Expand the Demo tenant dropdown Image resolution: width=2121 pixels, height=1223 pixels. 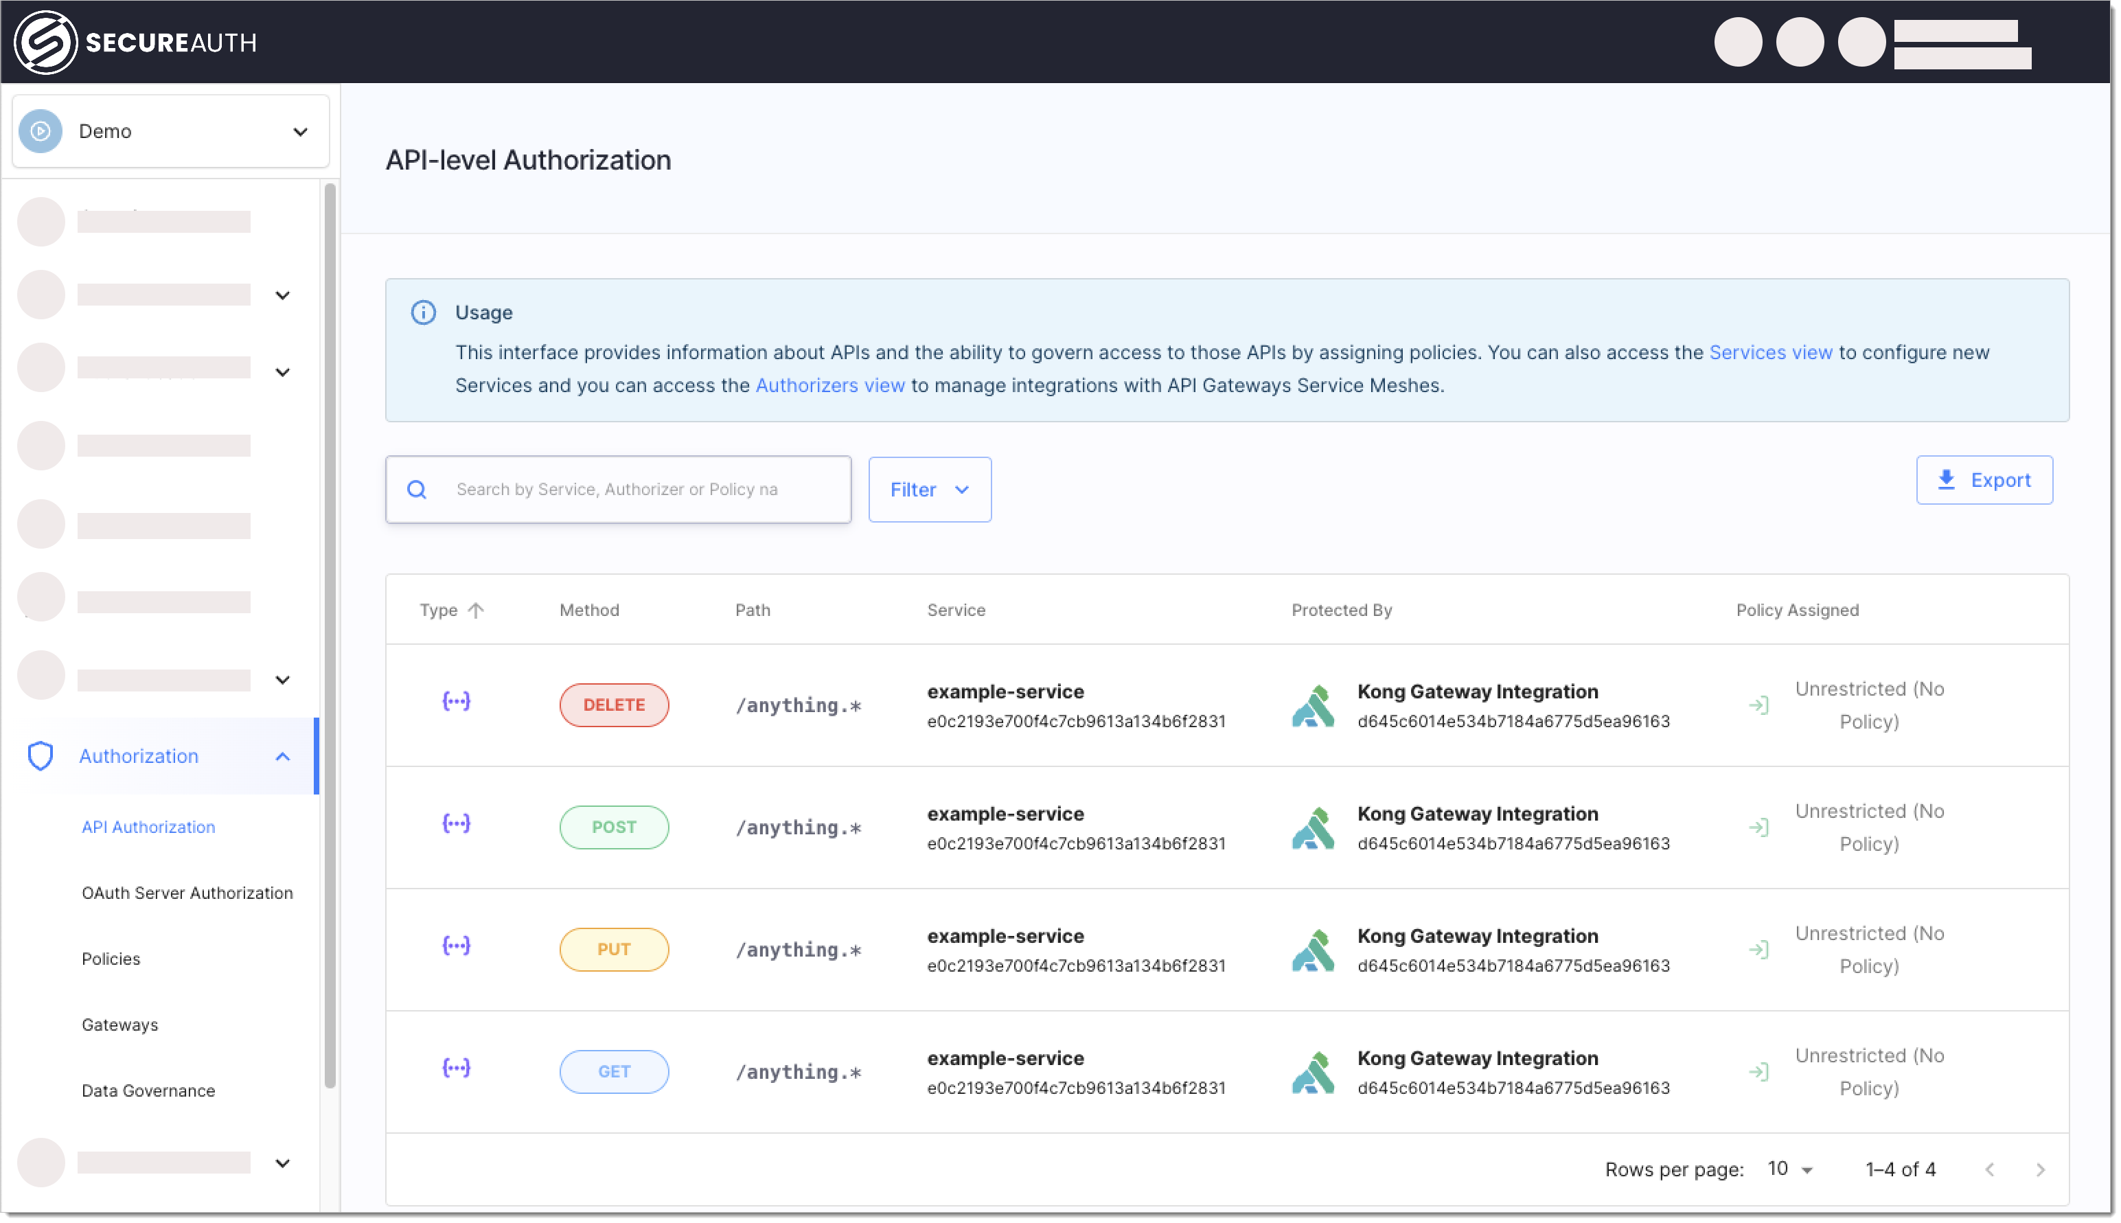(300, 131)
